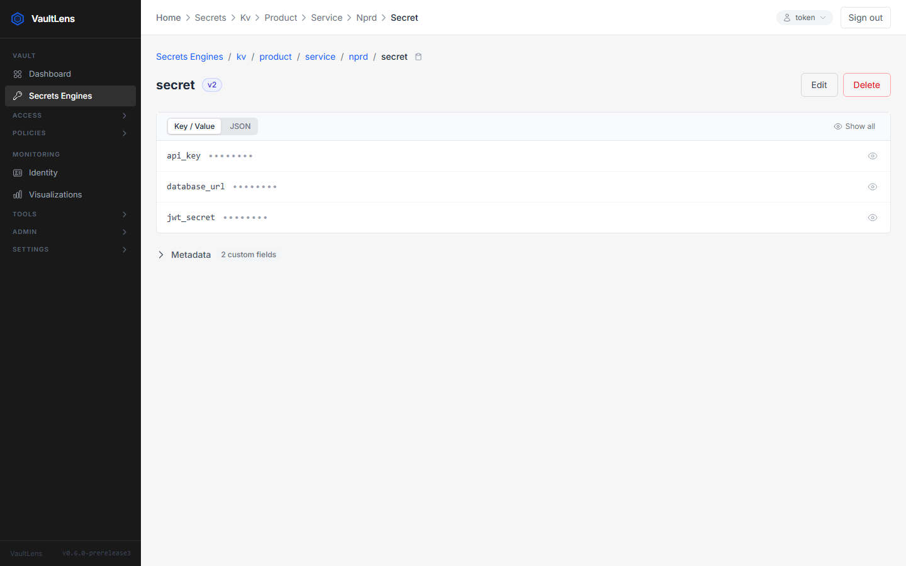The image size is (906, 566).
Task: Open Dashboard via its grid icon
Action: [x=18, y=74]
